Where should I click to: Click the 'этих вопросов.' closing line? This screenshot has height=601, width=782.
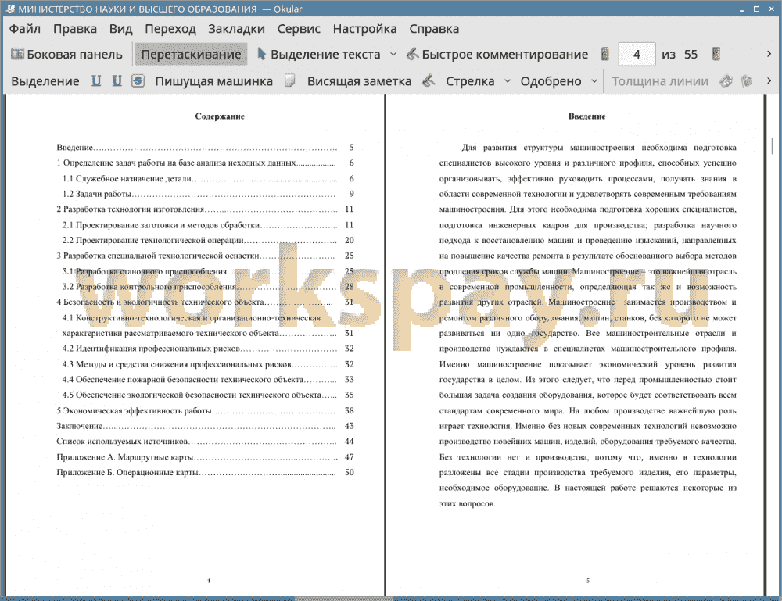468,503
